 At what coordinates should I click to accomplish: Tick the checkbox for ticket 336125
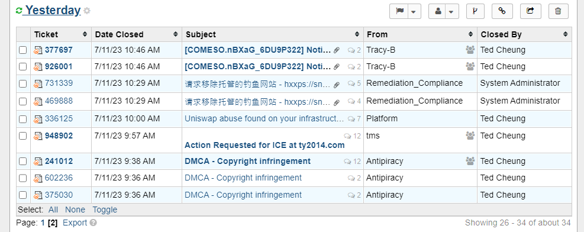22,119
